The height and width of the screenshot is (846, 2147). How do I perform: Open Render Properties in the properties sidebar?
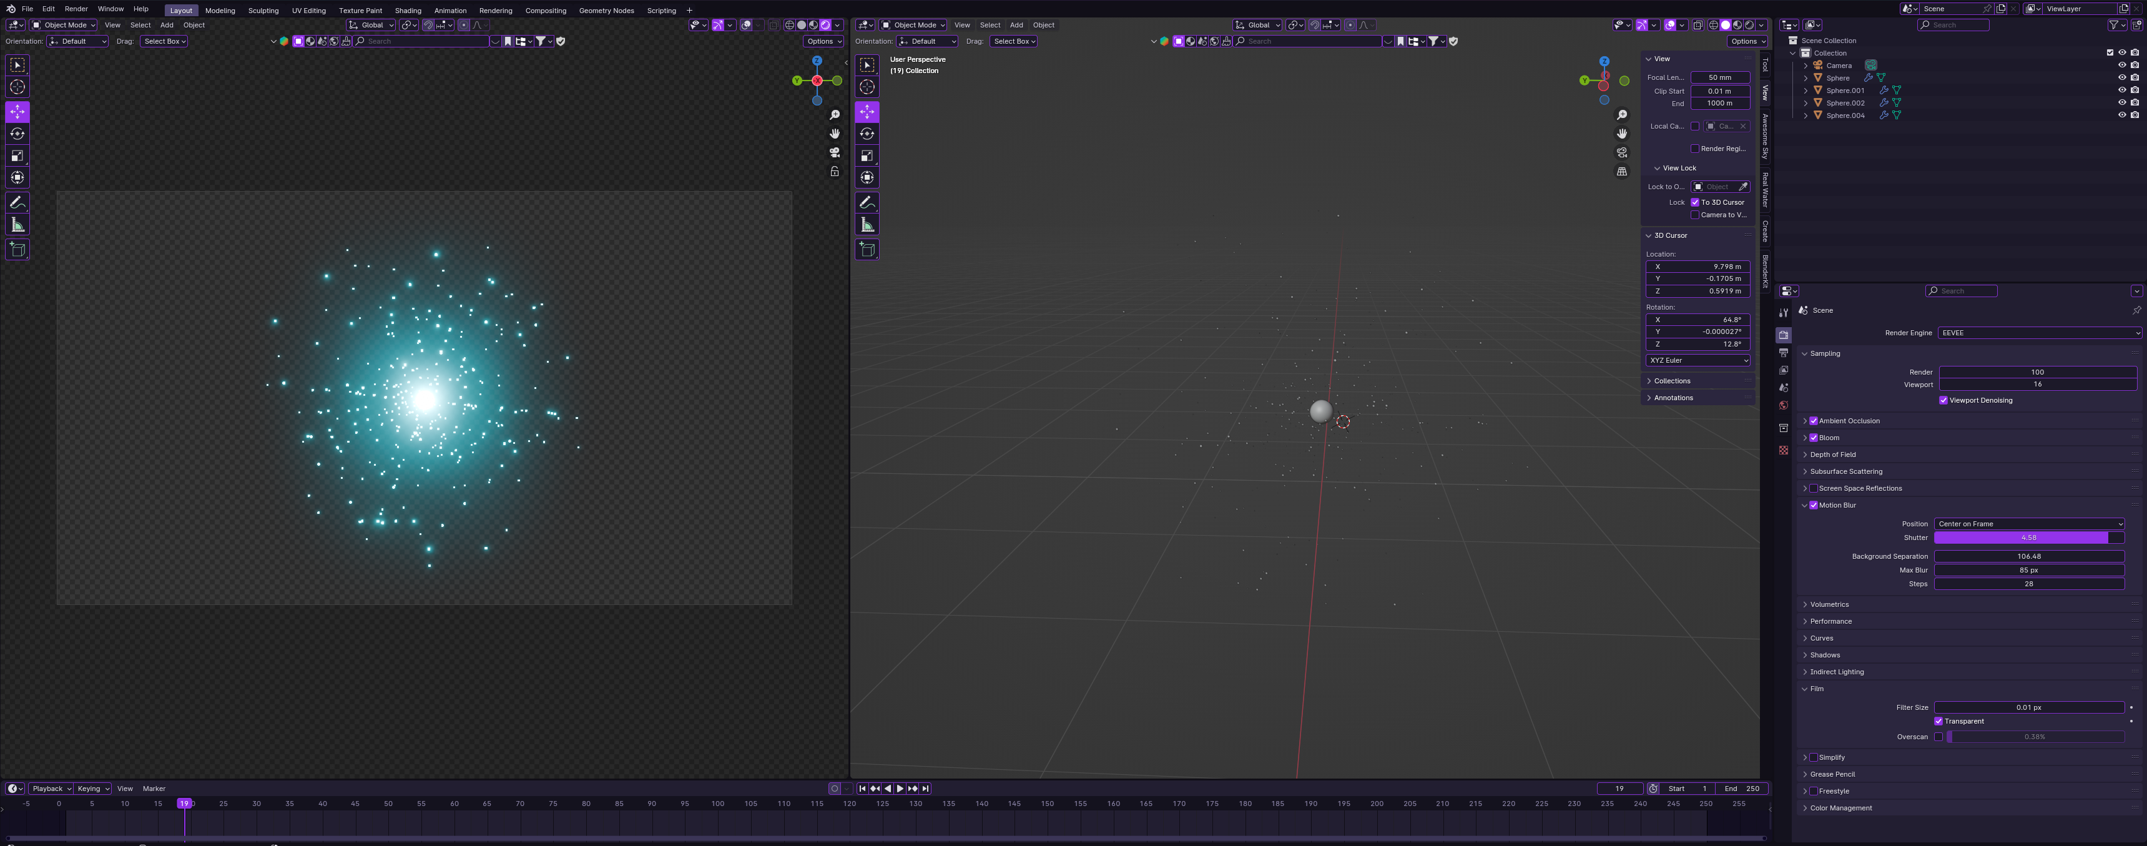[1784, 334]
